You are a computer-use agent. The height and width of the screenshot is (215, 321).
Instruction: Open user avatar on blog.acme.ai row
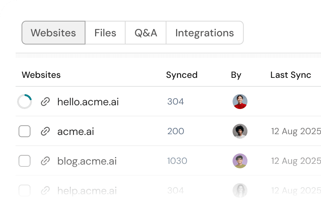[x=240, y=161]
